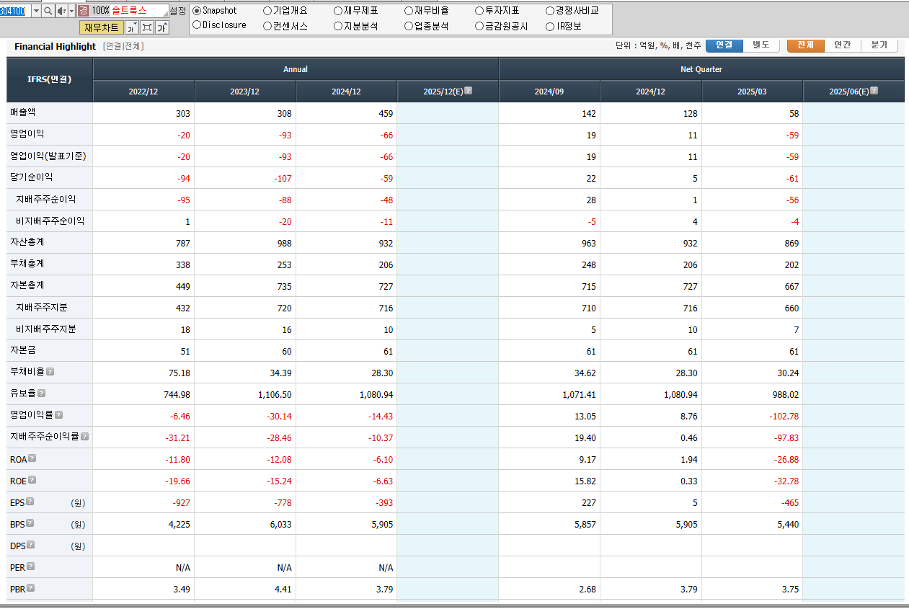Click help icon next to 2025/12(E)

click(469, 91)
